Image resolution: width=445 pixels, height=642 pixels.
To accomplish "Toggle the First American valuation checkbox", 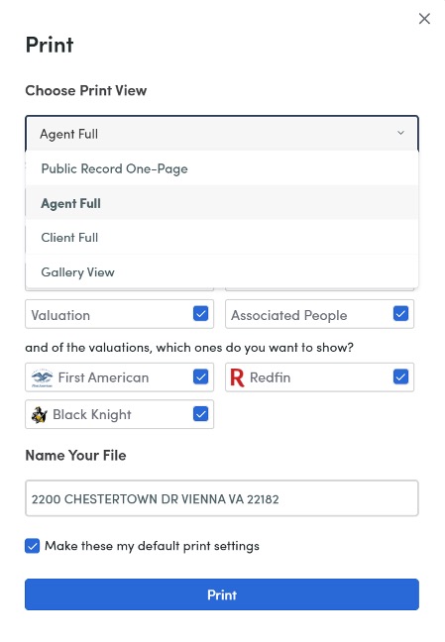I will 201,377.
